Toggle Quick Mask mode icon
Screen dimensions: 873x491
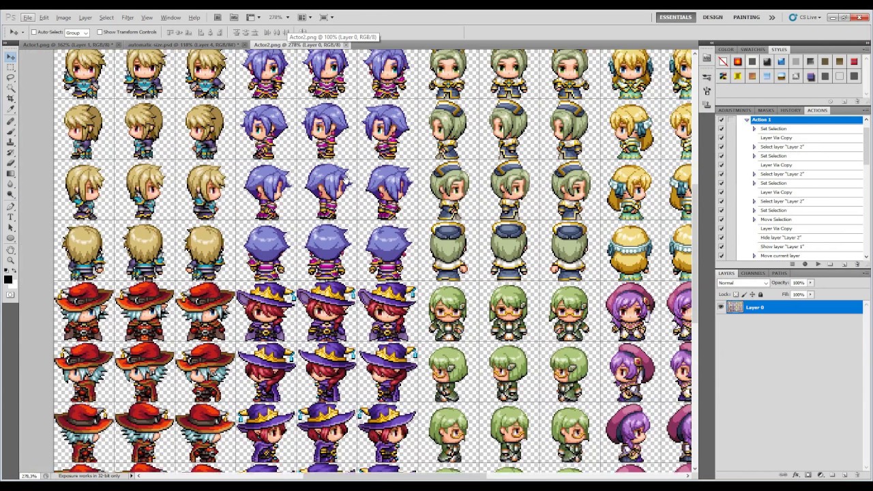pos(11,295)
